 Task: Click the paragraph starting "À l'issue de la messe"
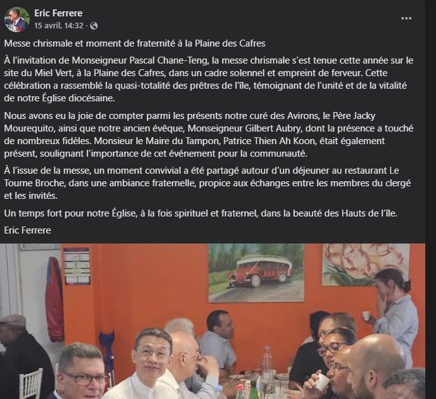[207, 183]
